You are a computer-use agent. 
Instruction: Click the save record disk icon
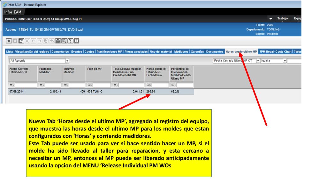coord(15,41)
